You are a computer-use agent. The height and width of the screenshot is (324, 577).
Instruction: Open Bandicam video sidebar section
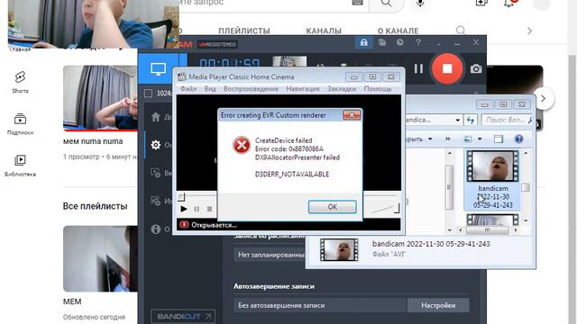(x=156, y=173)
